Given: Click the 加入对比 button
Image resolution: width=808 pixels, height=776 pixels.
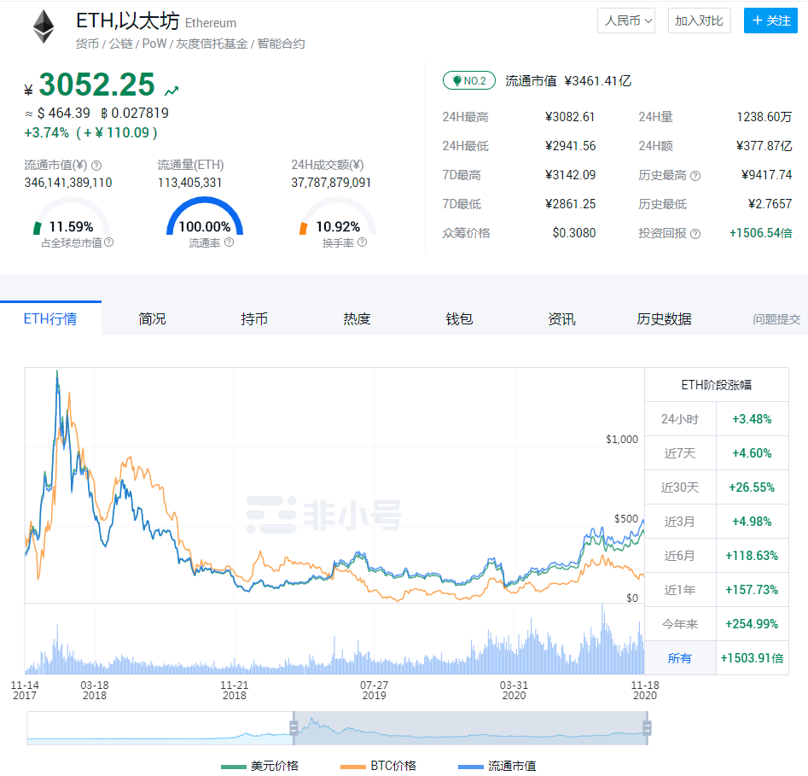Looking at the screenshot, I should point(700,20).
